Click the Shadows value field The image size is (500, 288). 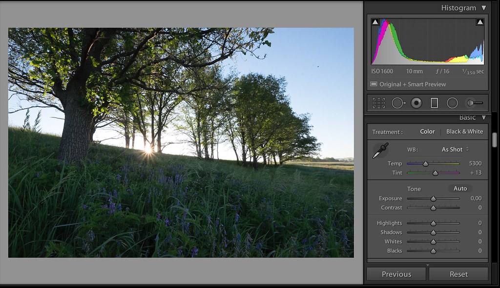click(x=479, y=232)
